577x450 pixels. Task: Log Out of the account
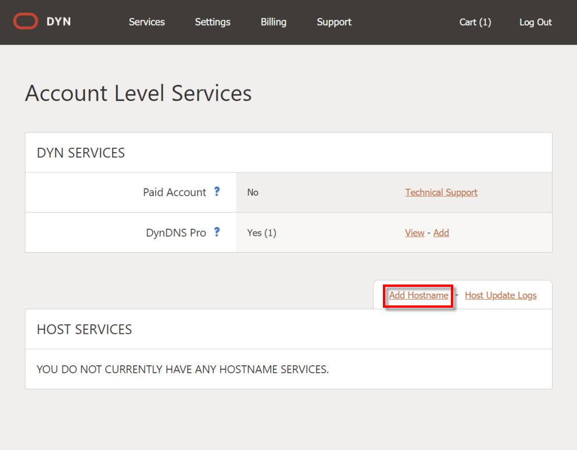[x=535, y=22]
